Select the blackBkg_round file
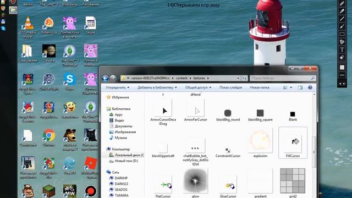352x198 pixels. pyautogui.click(x=228, y=115)
